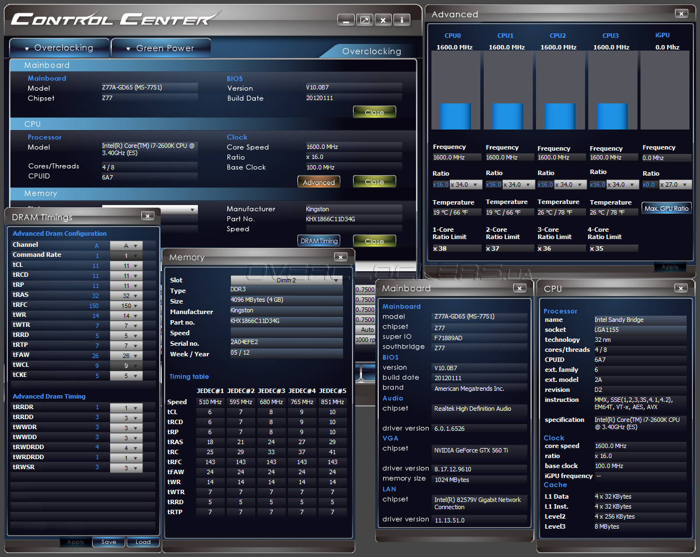Open the tWWDR dropdown
The image size is (700, 557).
pyautogui.click(x=126, y=428)
